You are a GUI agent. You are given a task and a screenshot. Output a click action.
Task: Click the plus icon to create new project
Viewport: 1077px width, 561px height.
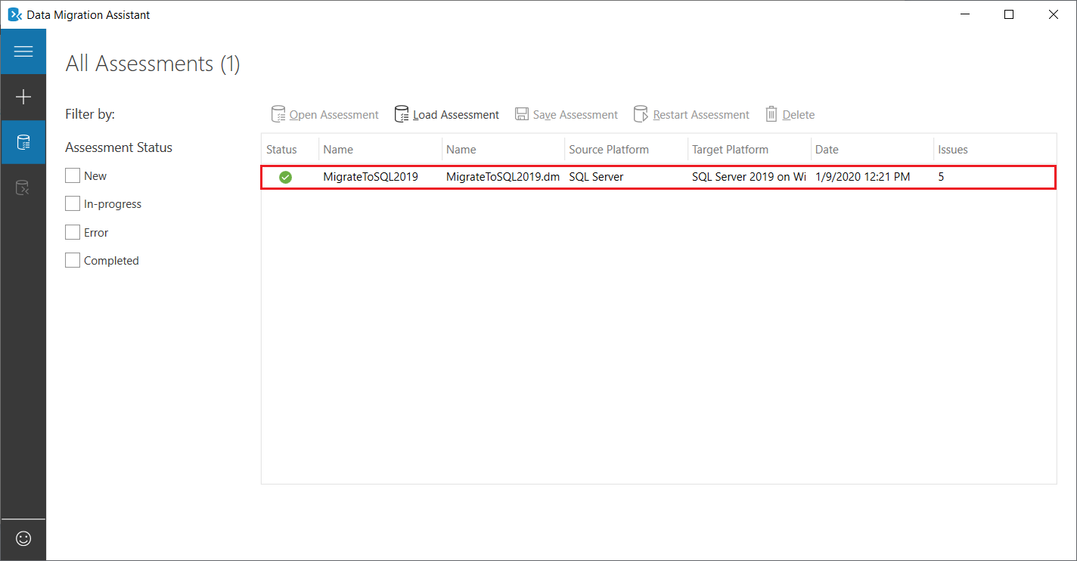[x=23, y=97]
